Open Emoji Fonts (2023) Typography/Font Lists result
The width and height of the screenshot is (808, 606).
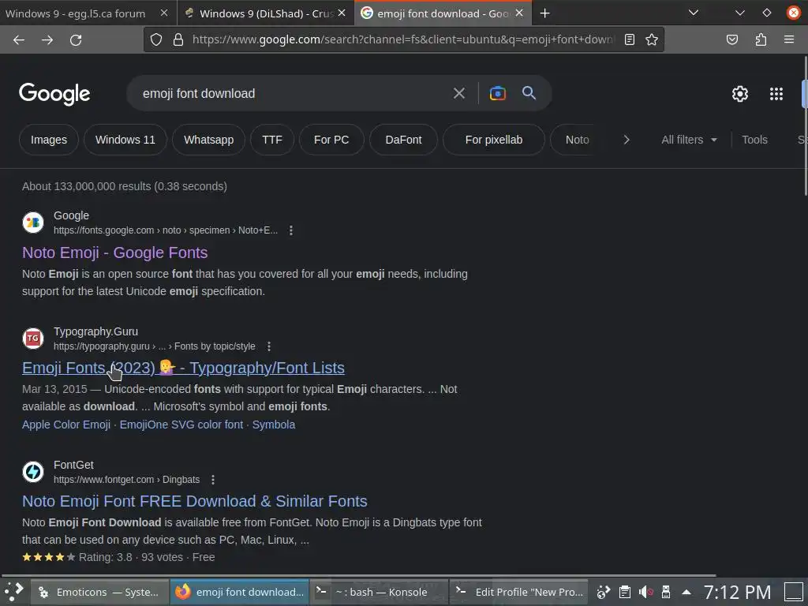[x=183, y=368]
